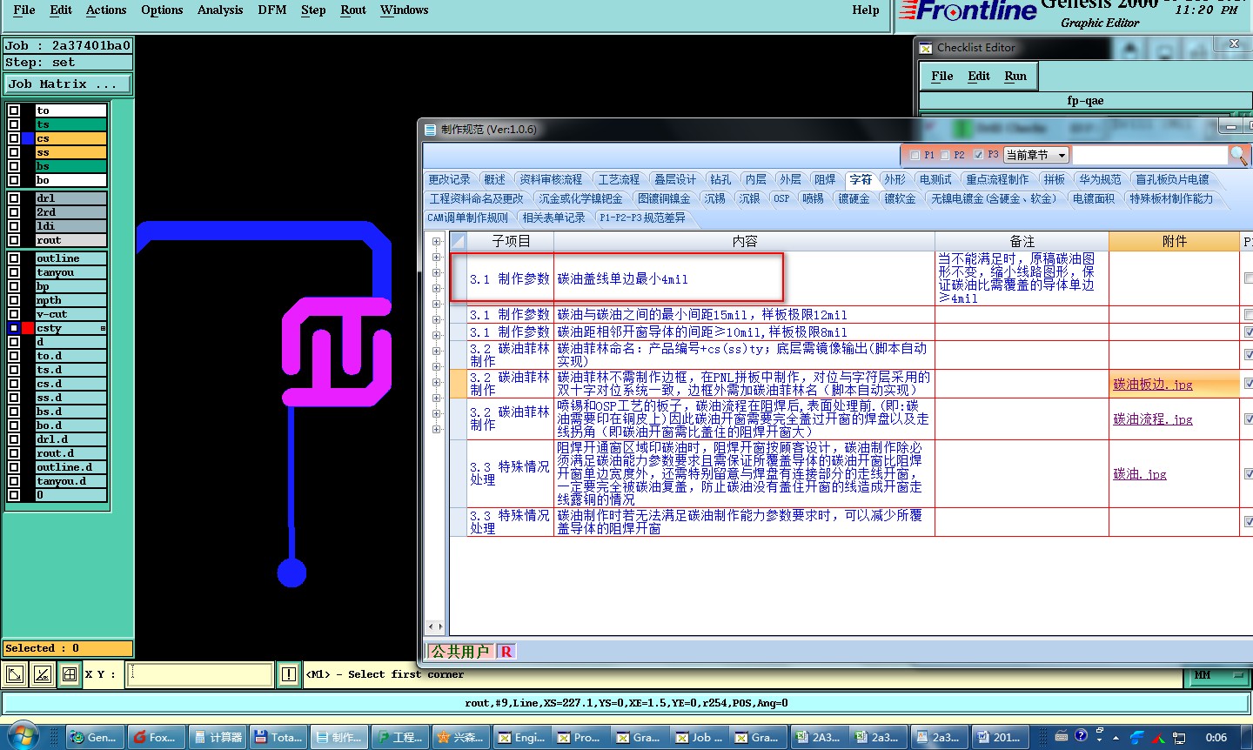Toggle checkbox for layer 'rout'
The width and height of the screenshot is (1253, 750).
(x=14, y=240)
